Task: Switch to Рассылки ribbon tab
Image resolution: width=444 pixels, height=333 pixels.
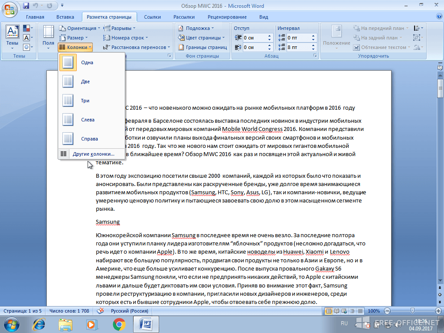Action: point(184,17)
